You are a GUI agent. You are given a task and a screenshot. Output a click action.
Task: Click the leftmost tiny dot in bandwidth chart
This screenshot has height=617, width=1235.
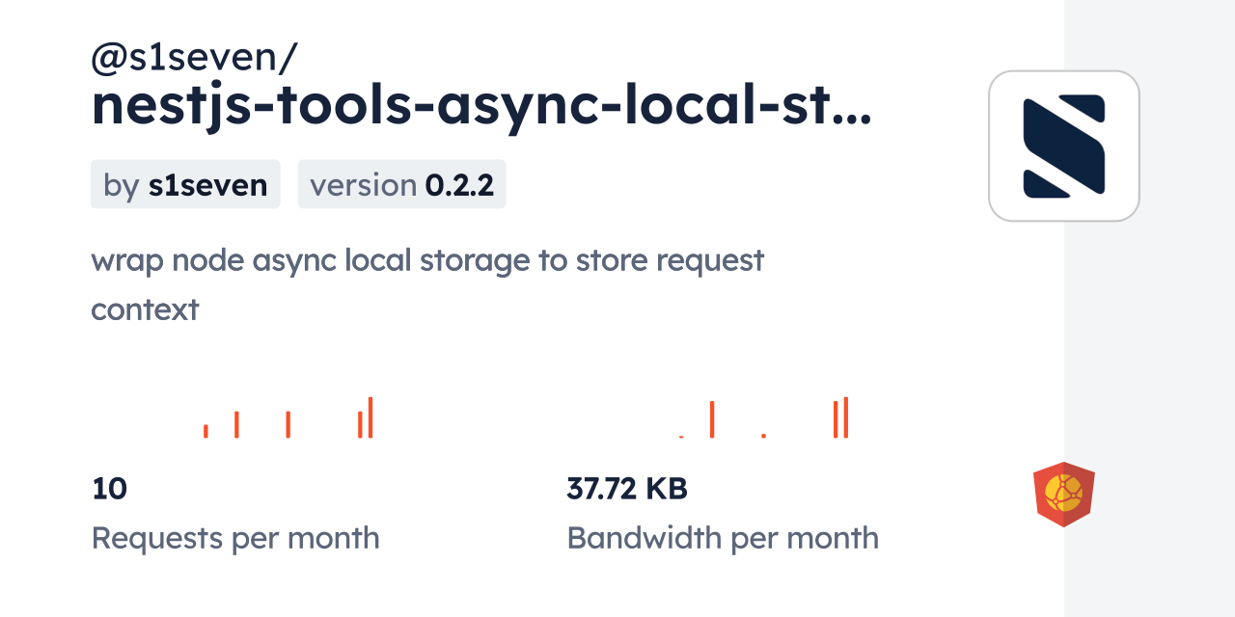(x=681, y=437)
